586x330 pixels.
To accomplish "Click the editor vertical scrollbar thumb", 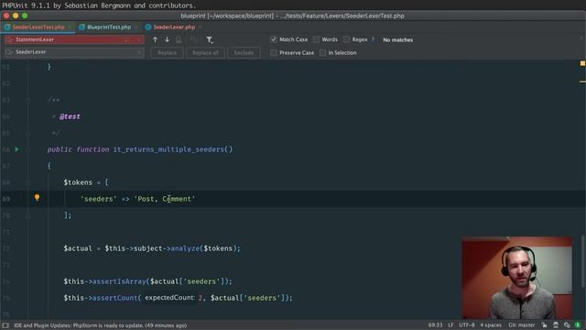I will pos(582,262).
